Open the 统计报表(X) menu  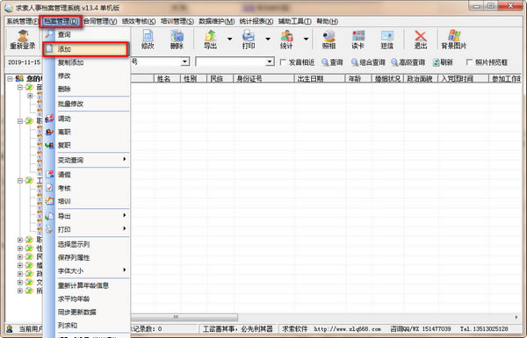click(x=256, y=21)
